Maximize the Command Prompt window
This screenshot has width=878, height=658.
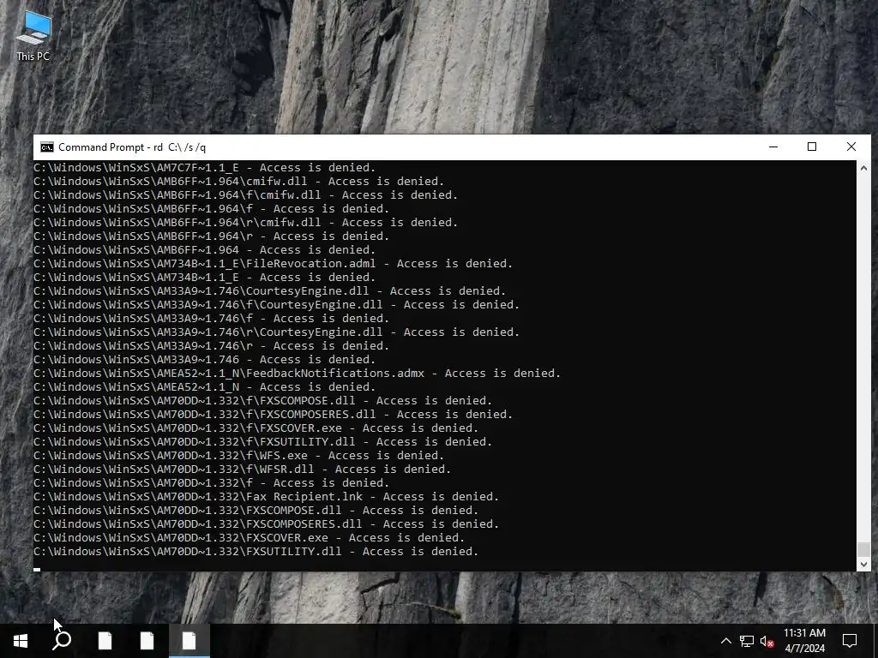pos(812,147)
